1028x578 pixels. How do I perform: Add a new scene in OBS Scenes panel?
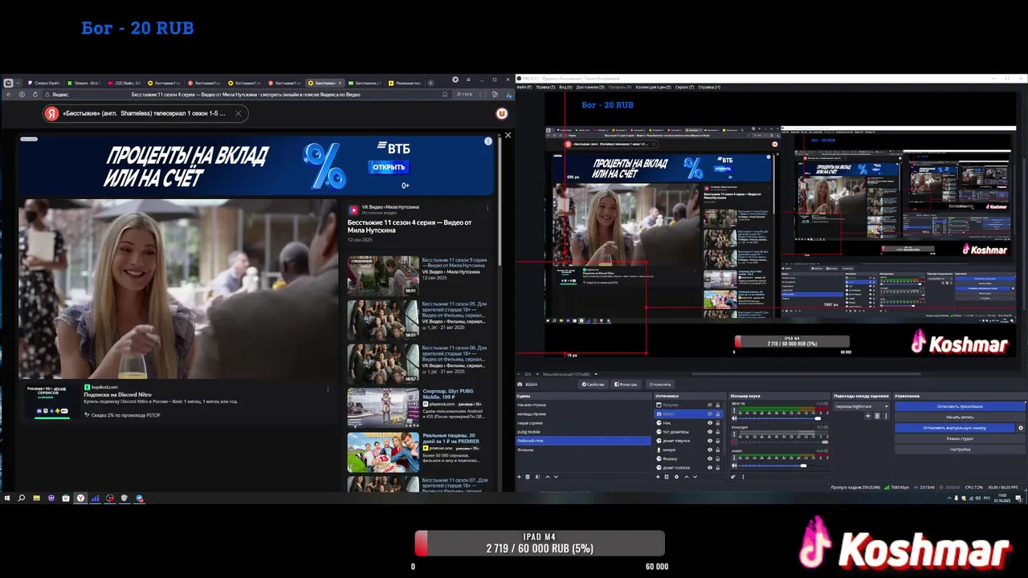519,476
